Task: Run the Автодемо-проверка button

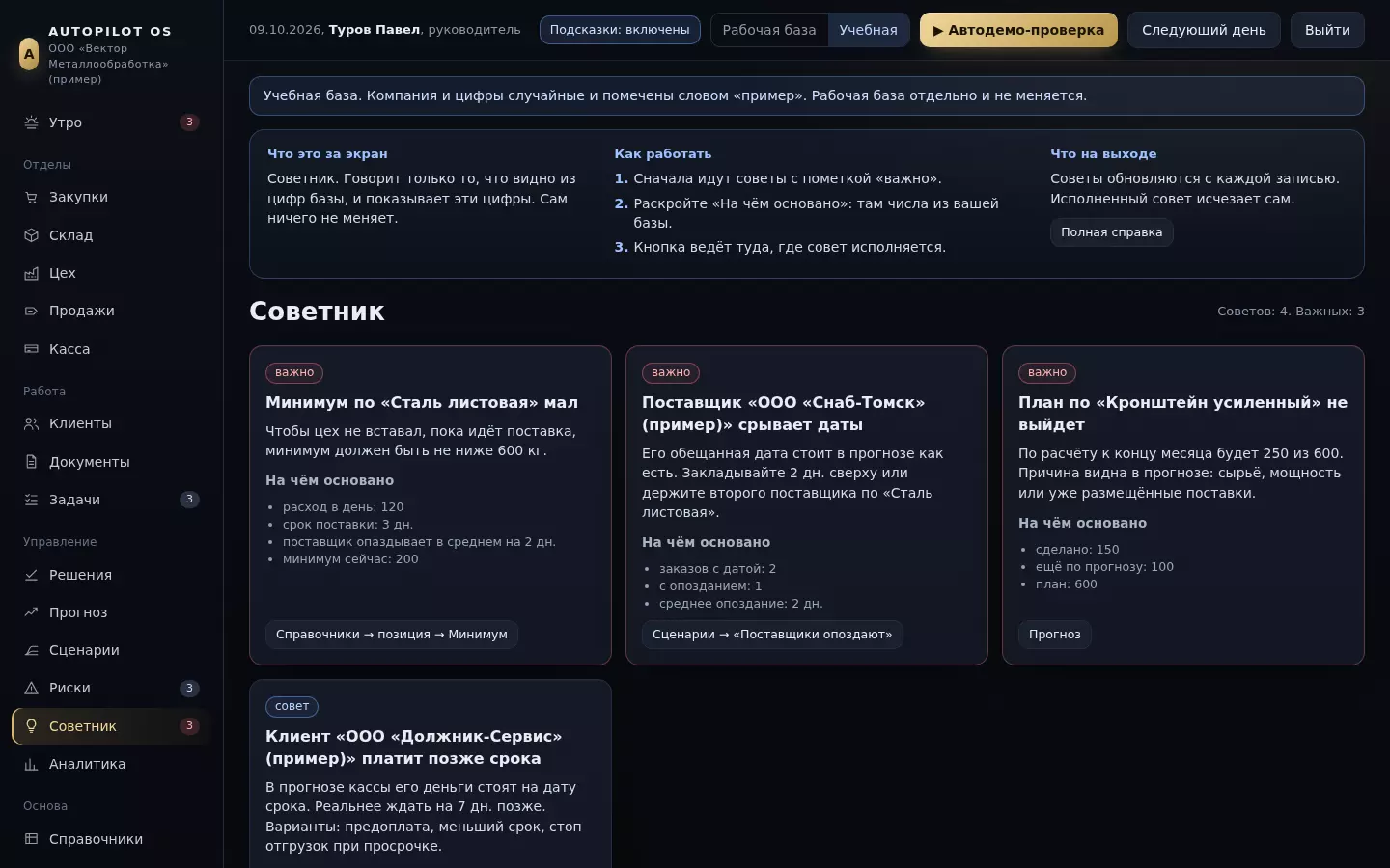Action: tap(1018, 30)
